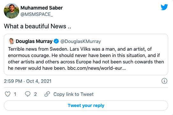Click Douglas Murray's verified badge
Viewport: 173px width, 115px height.
pyautogui.click(x=56, y=41)
